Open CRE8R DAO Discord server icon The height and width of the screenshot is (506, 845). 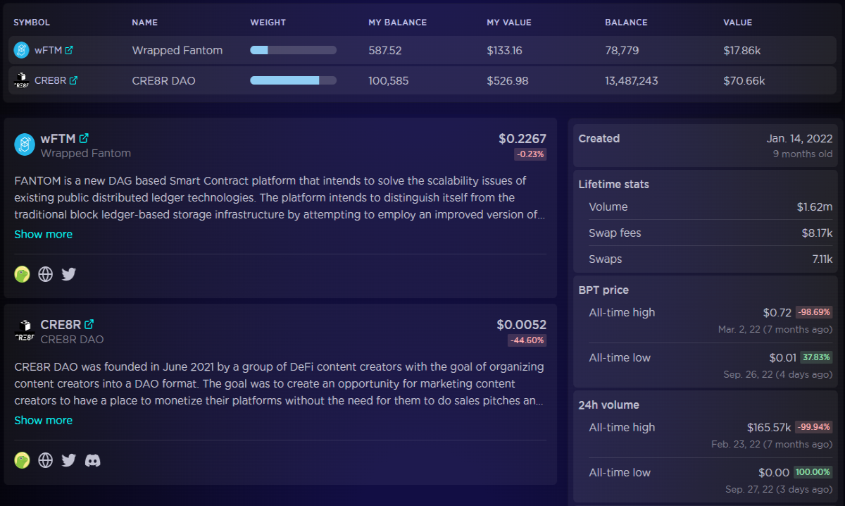coord(92,460)
